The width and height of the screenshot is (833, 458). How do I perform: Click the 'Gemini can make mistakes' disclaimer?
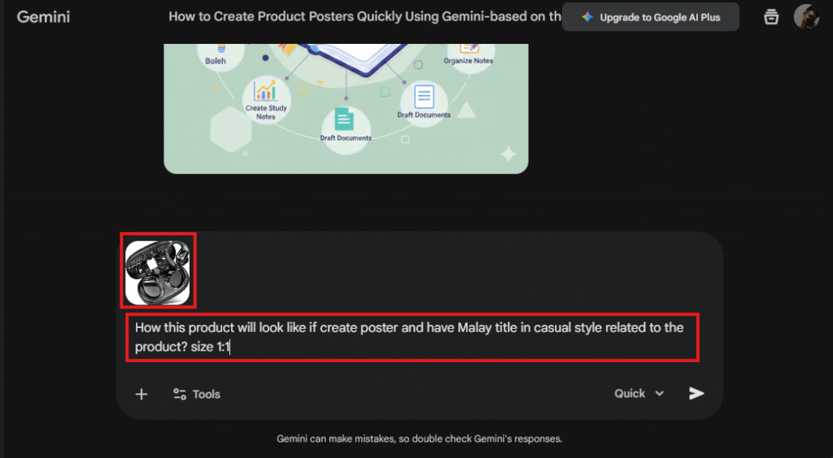point(419,439)
